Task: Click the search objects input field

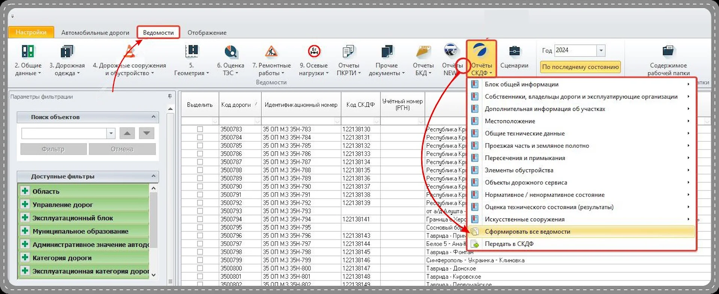Action: click(x=64, y=133)
